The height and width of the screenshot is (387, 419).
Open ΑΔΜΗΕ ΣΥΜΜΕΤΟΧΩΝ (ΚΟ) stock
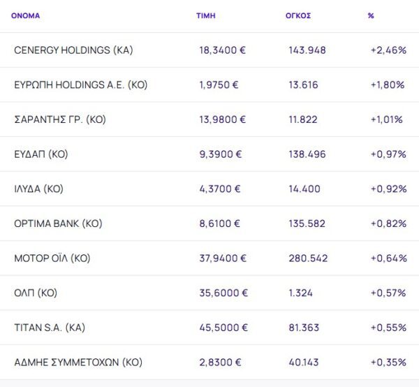78,363
